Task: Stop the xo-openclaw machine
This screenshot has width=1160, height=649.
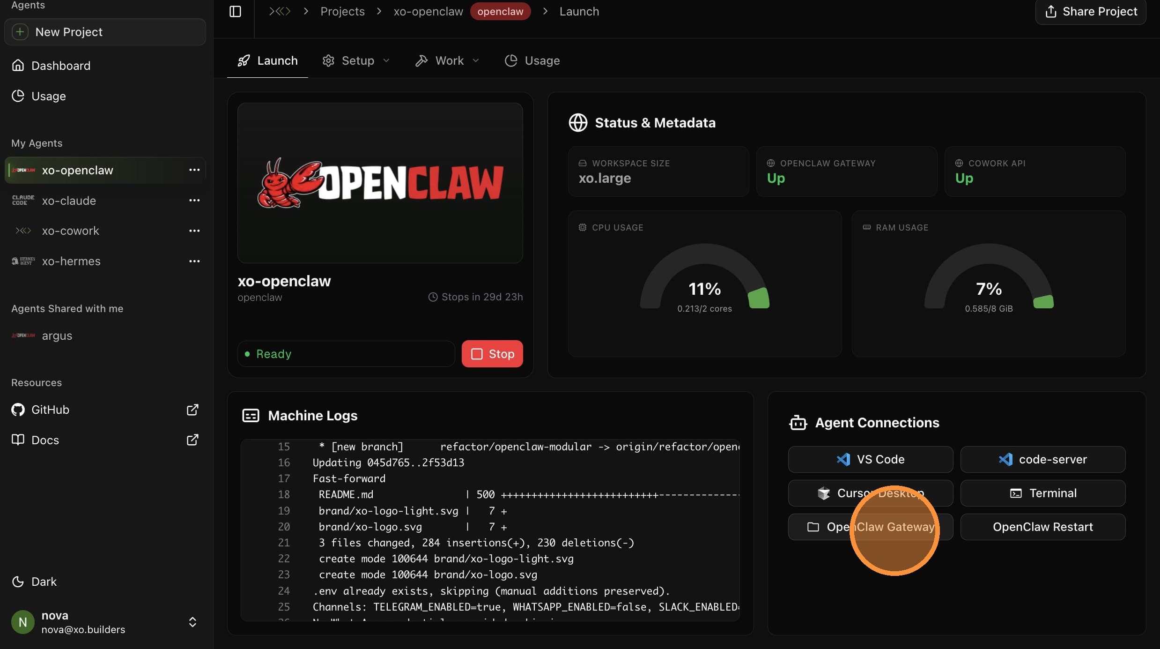Action: [x=492, y=354]
